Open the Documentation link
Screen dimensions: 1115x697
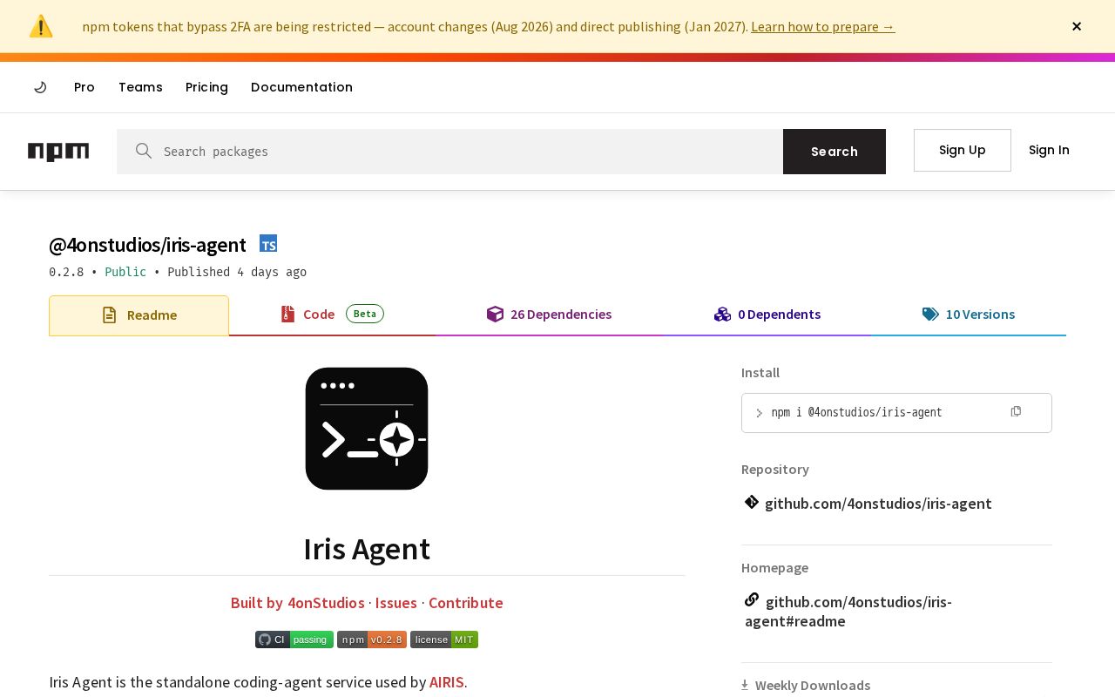click(x=301, y=87)
